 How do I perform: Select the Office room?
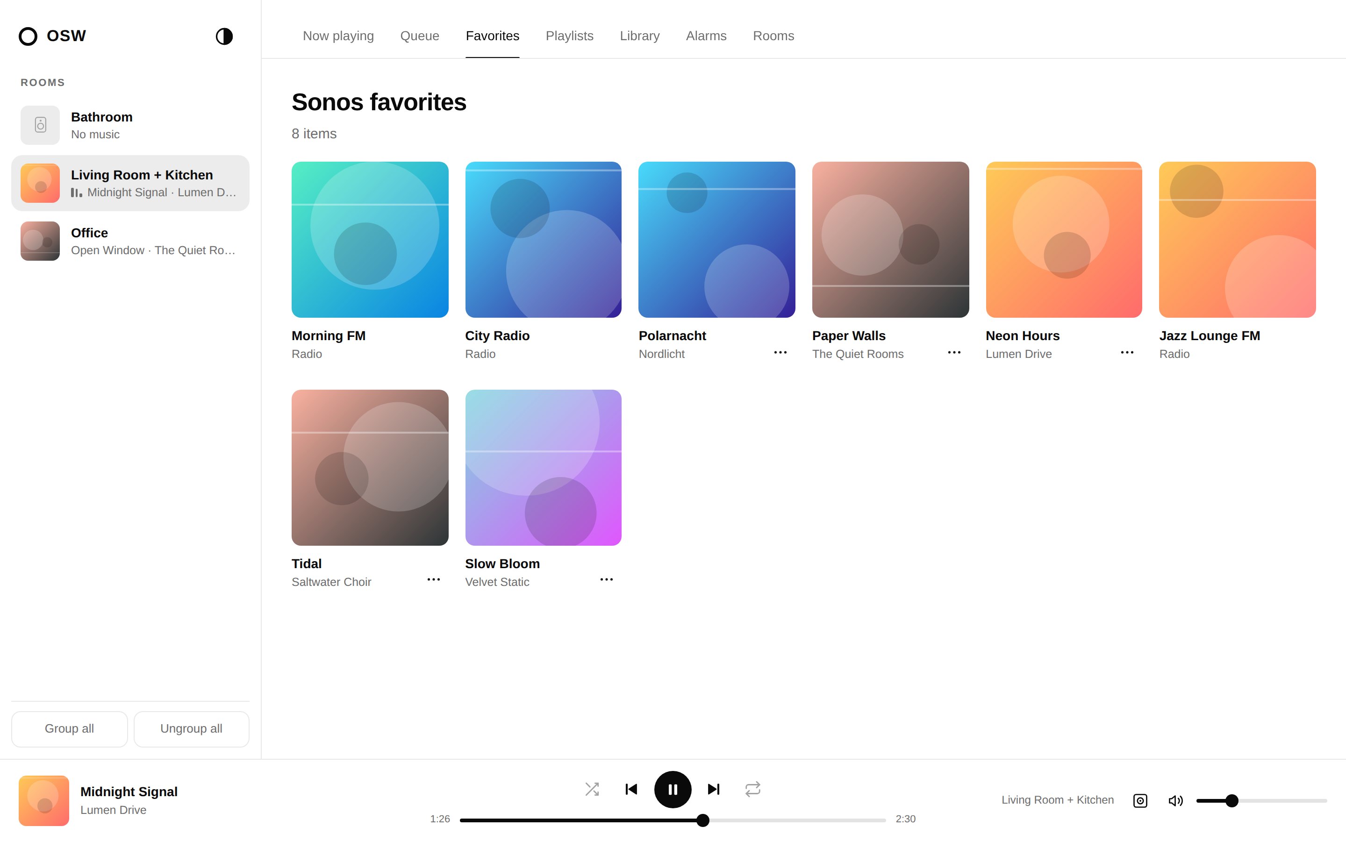click(130, 241)
